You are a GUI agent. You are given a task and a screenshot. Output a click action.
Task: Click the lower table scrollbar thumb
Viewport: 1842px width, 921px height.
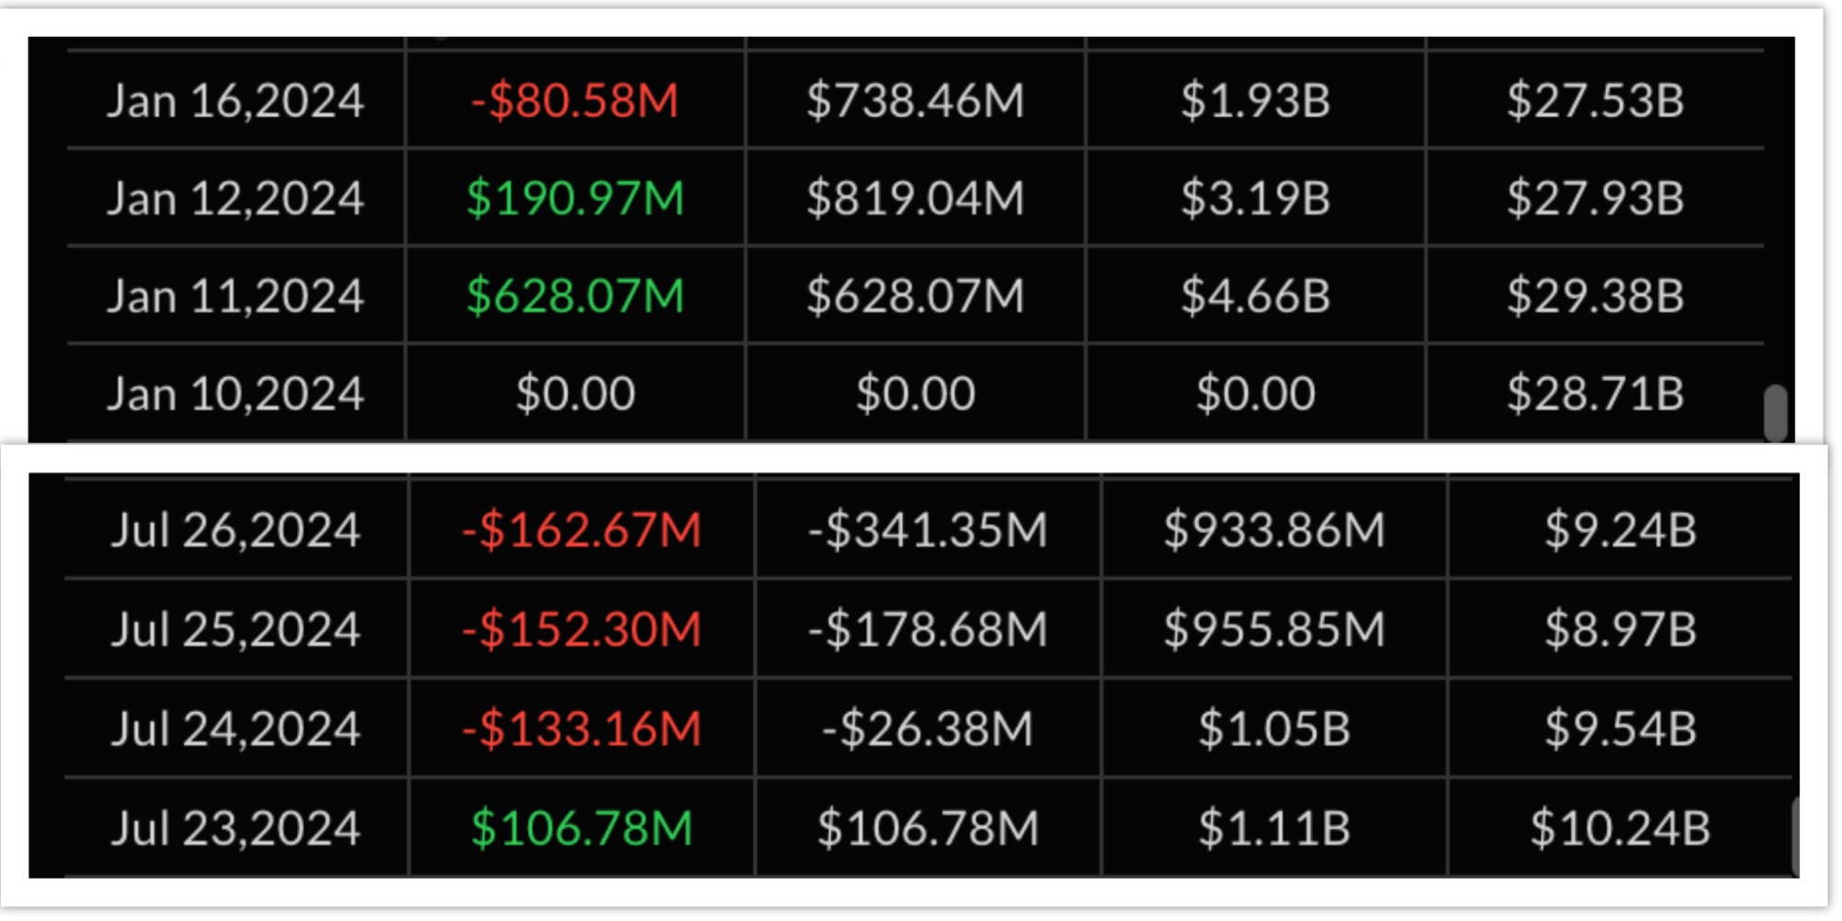[1794, 836]
